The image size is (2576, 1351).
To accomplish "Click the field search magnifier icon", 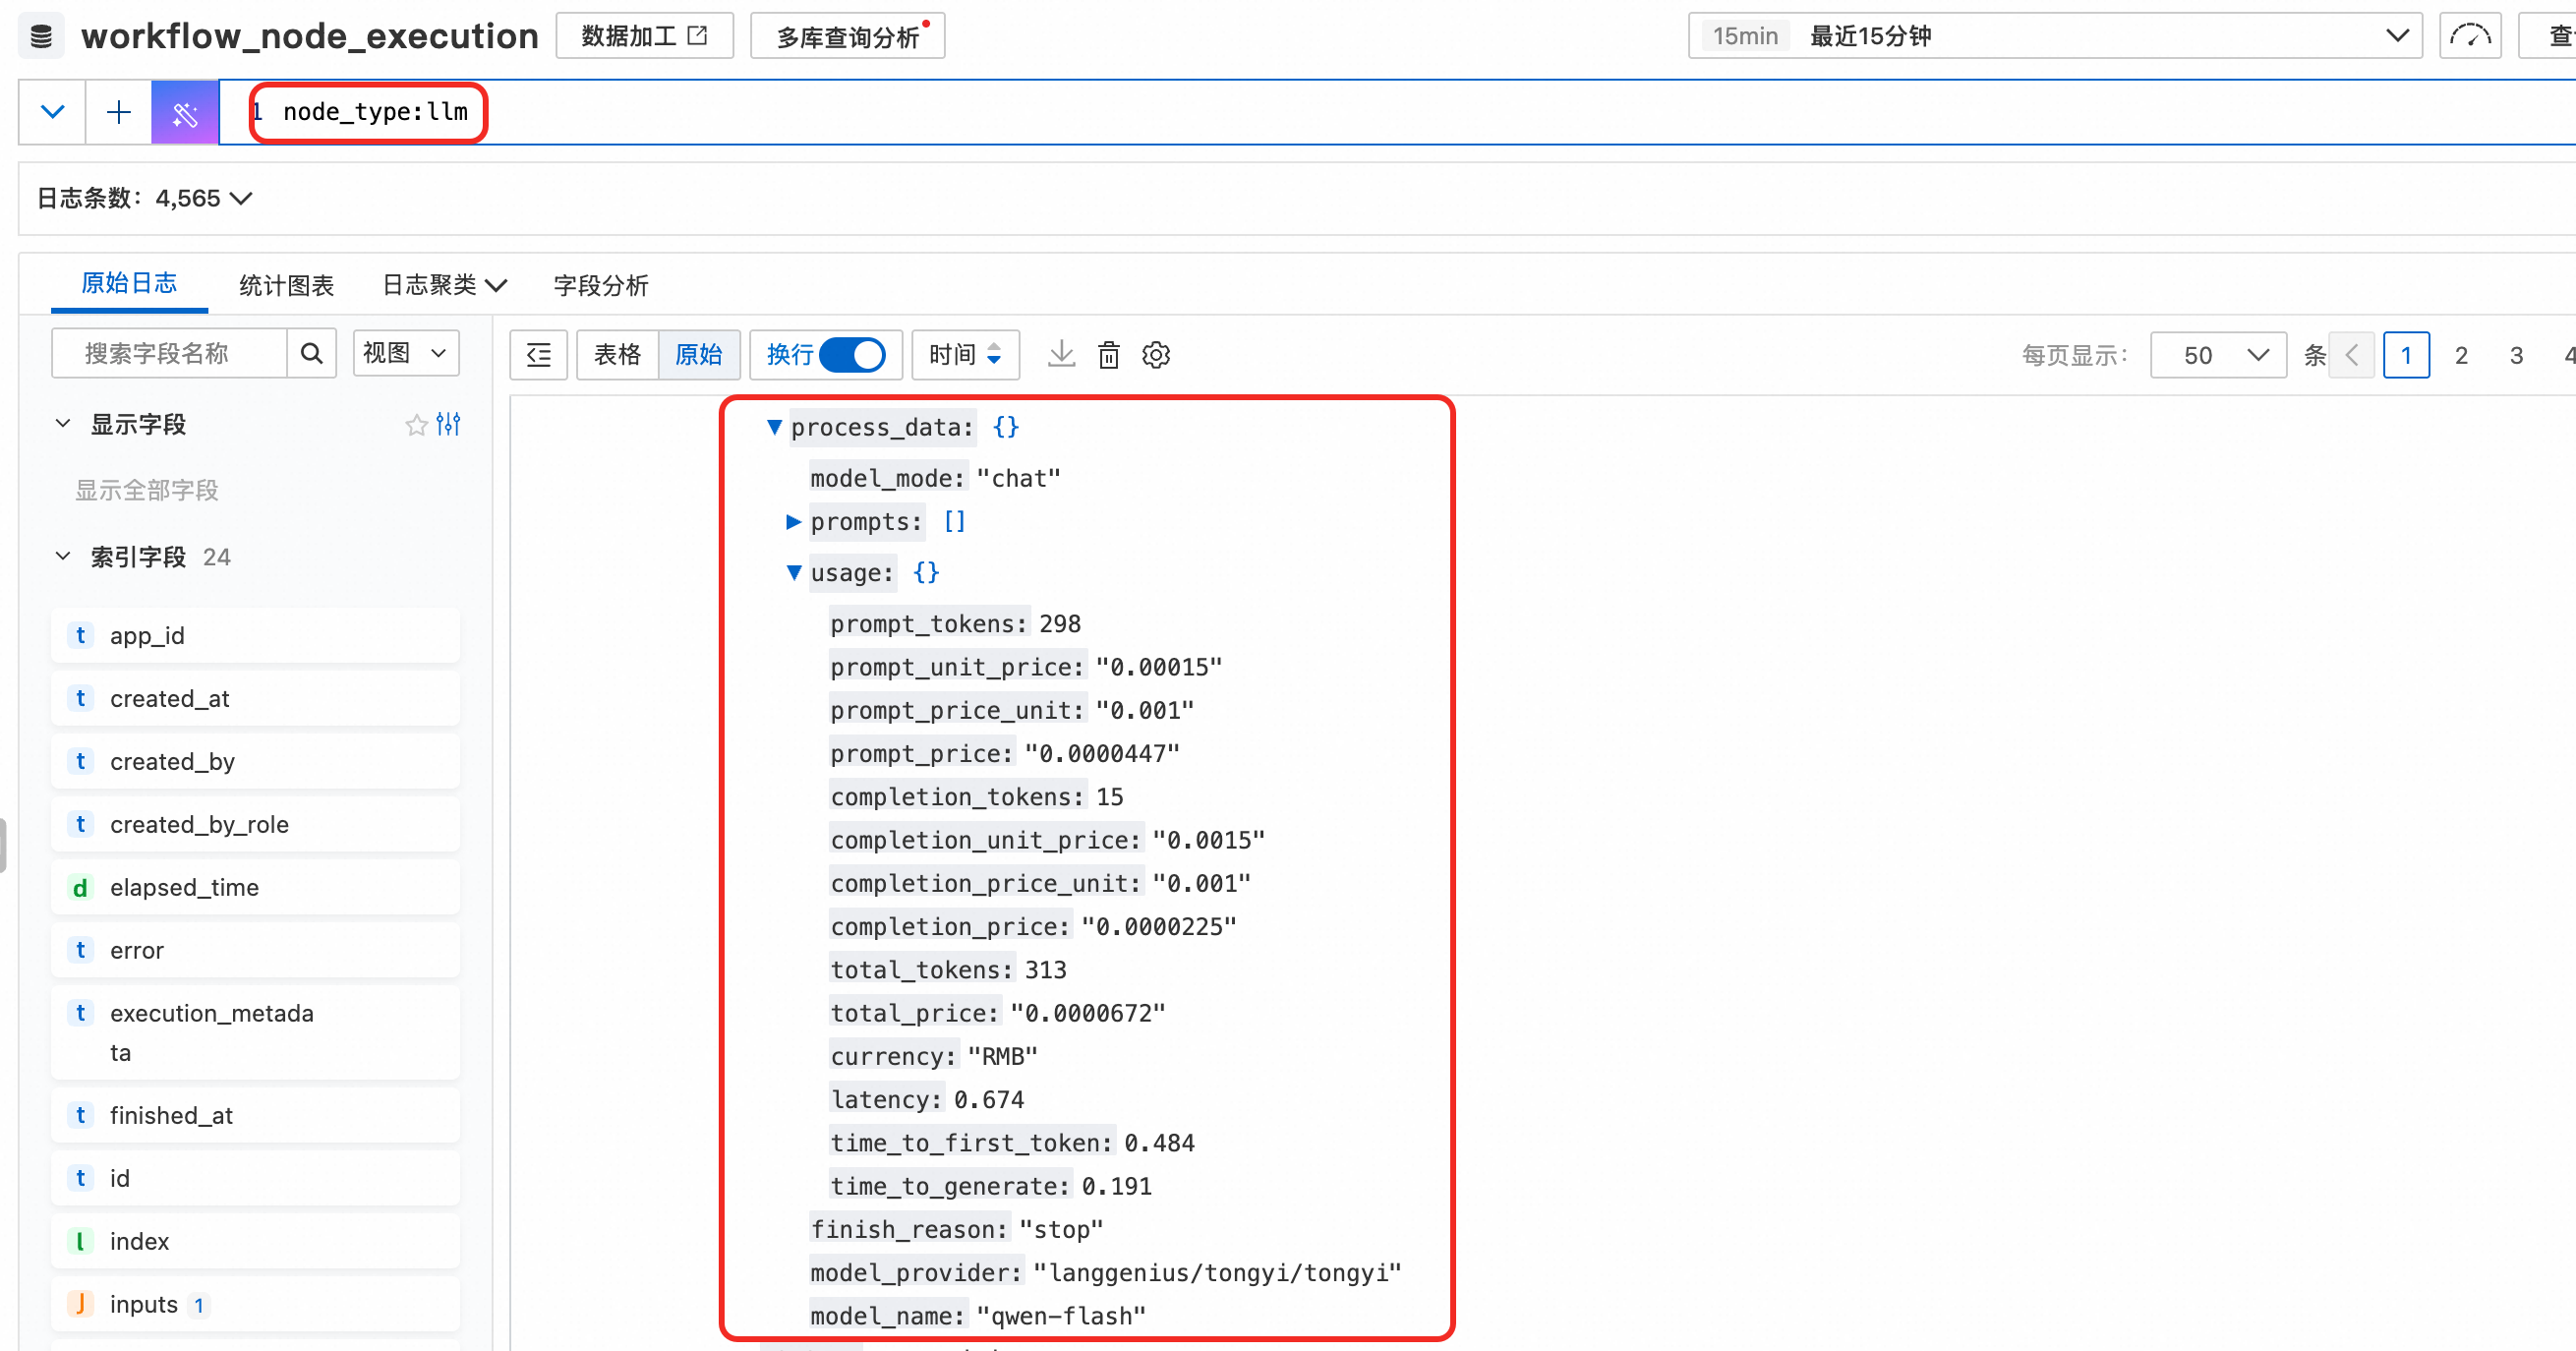I will coord(311,353).
